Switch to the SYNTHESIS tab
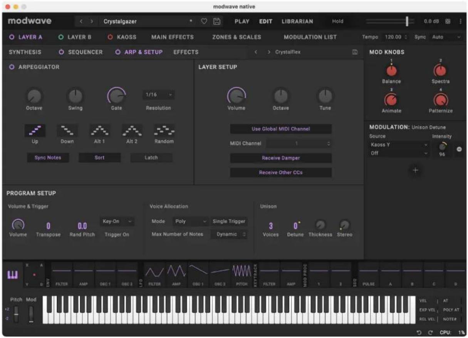Viewport: 468px width, 338px height. (x=25, y=52)
